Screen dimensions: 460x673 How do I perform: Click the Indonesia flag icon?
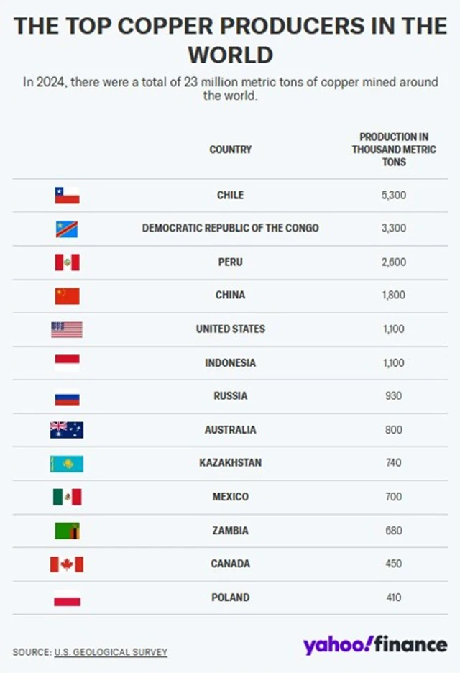pyautogui.click(x=67, y=362)
